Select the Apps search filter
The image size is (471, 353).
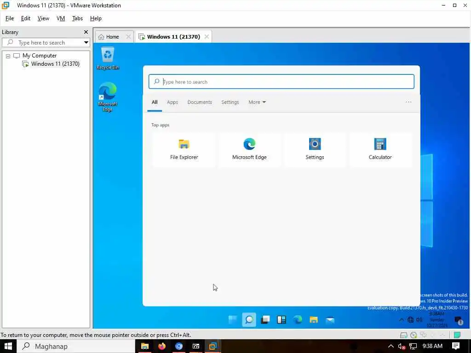(172, 102)
